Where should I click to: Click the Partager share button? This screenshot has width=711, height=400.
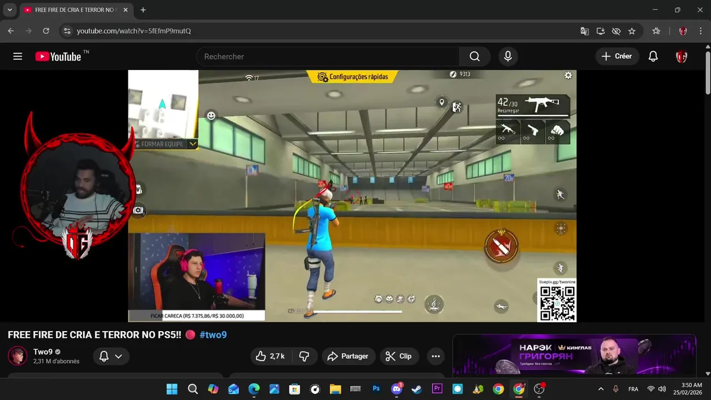[x=348, y=356]
